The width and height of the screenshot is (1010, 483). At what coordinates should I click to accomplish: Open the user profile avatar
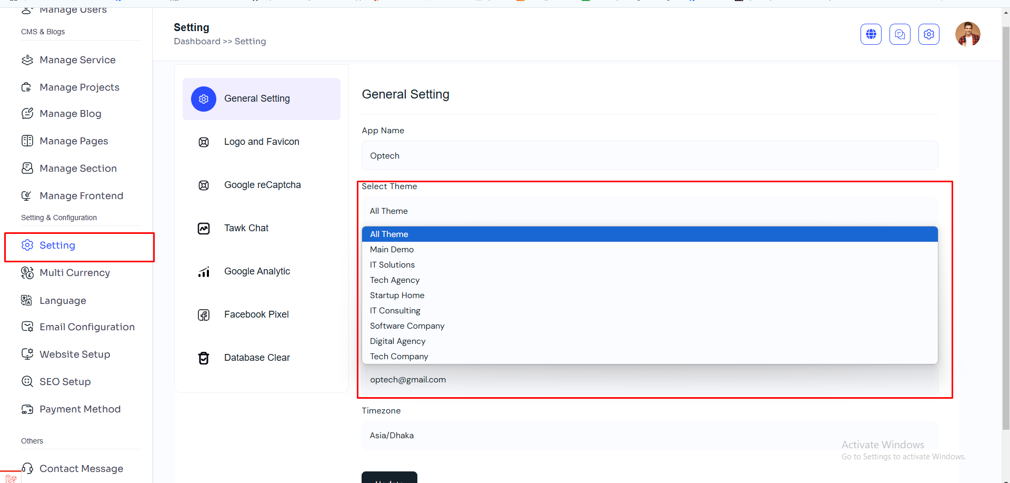tap(967, 34)
